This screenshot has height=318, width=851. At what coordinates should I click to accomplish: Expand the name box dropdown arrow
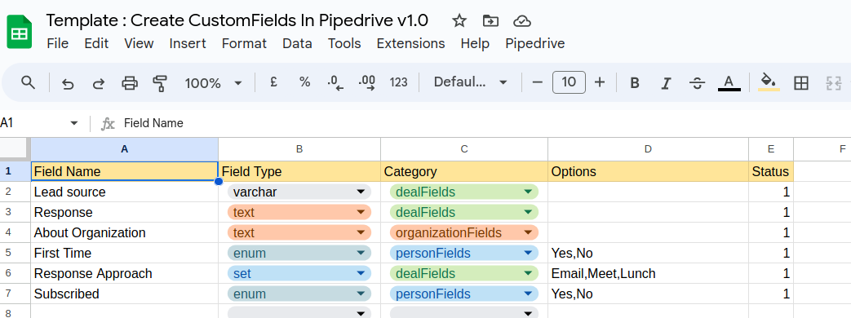click(x=74, y=123)
